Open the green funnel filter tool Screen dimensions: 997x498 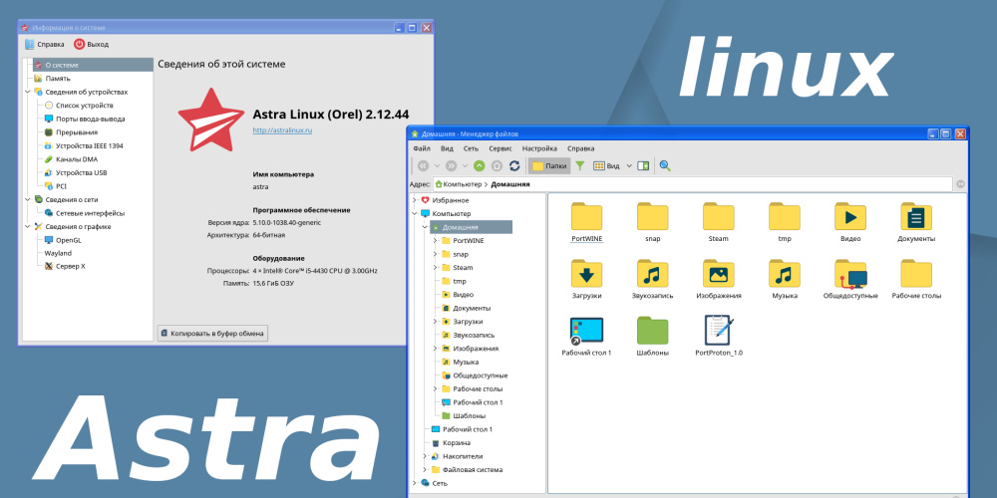(580, 165)
